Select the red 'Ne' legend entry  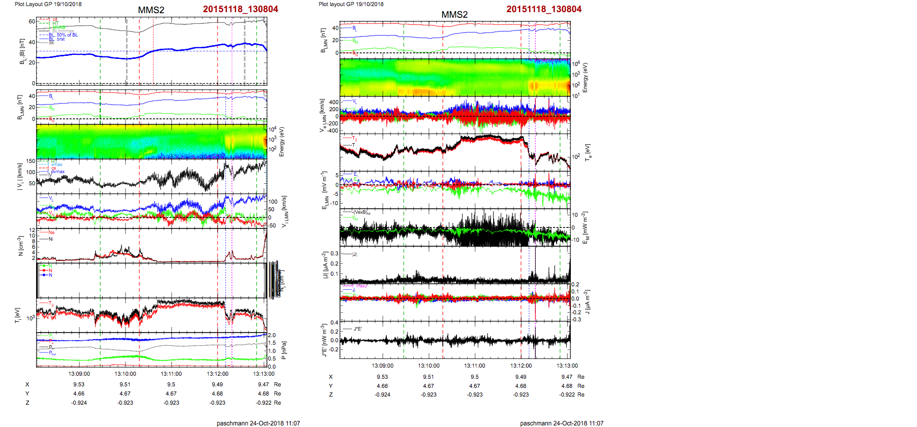pyautogui.click(x=51, y=233)
